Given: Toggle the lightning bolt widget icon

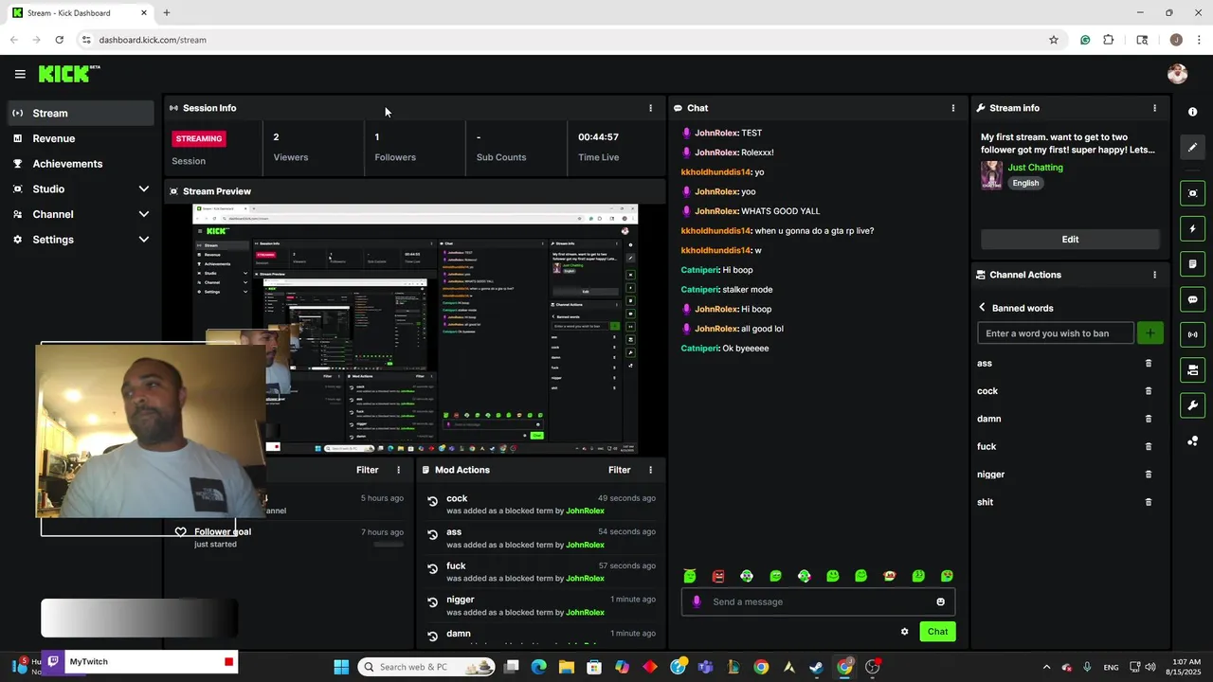Looking at the screenshot, I should click(x=1192, y=228).
